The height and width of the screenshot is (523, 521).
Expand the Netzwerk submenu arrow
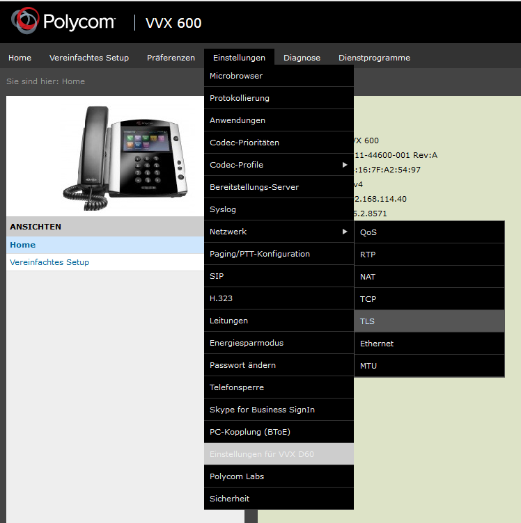click(345, 232)
